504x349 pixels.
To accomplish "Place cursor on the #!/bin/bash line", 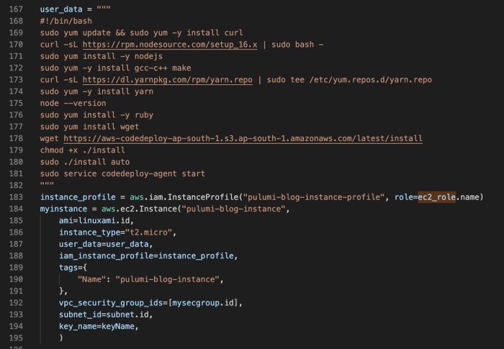I will pyautogui.click(x=68, y=22).
